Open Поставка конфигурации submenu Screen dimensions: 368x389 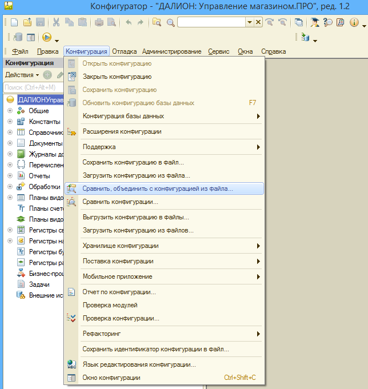tap(164, 261)
